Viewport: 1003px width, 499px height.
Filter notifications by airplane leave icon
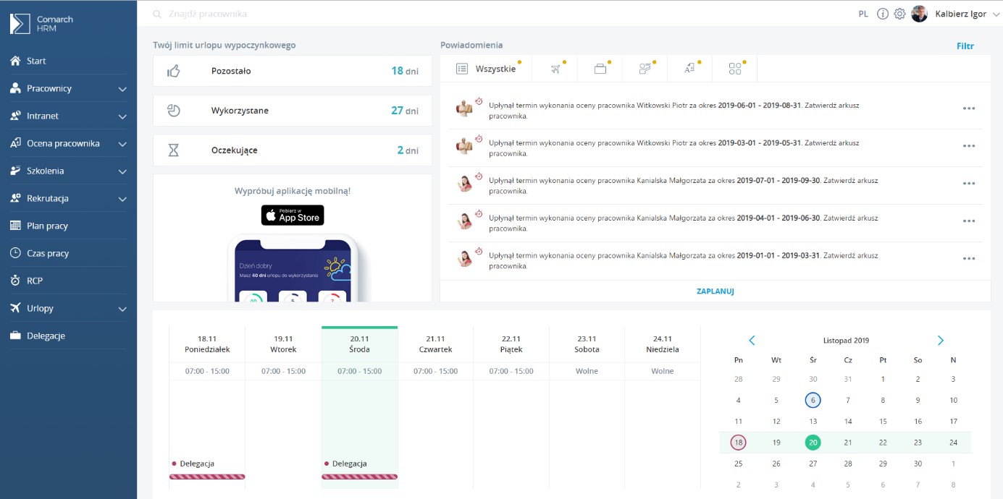[556, 69]
